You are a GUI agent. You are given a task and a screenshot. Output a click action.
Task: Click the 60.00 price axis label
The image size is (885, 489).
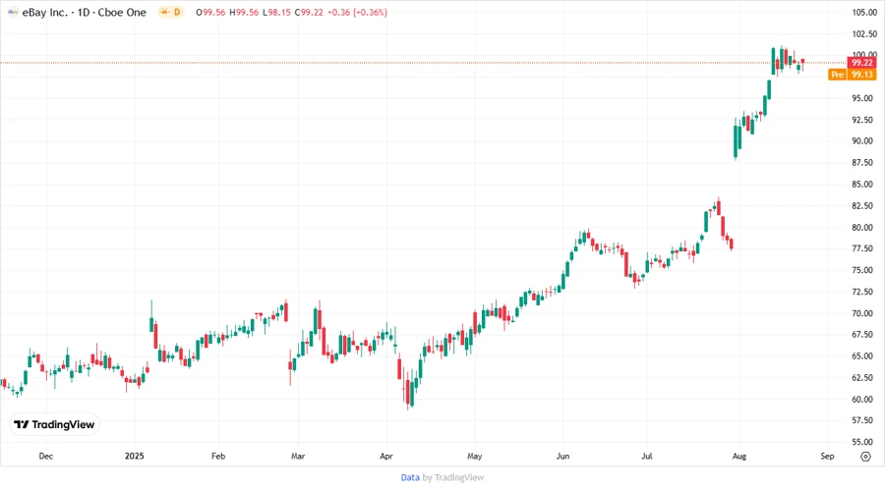pyautogui.click(x=862, y=399)
